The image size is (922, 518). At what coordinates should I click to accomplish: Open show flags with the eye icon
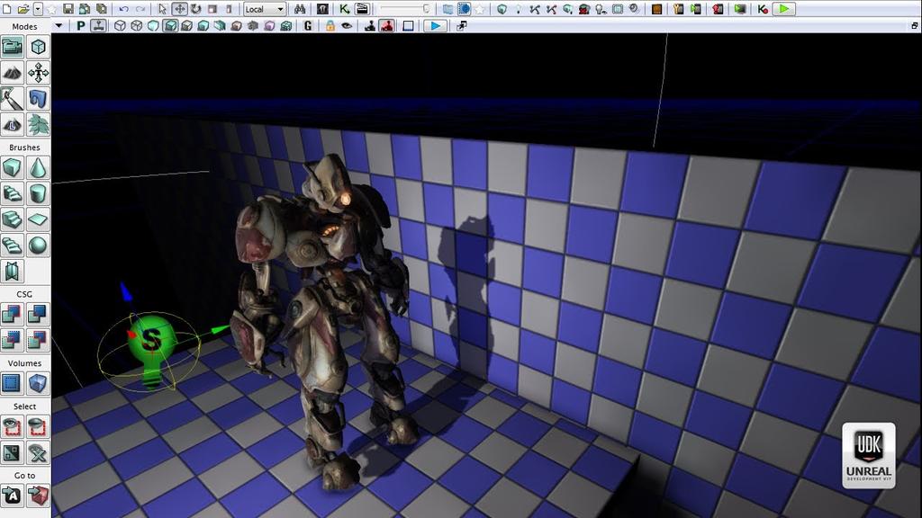pos(347,26)
